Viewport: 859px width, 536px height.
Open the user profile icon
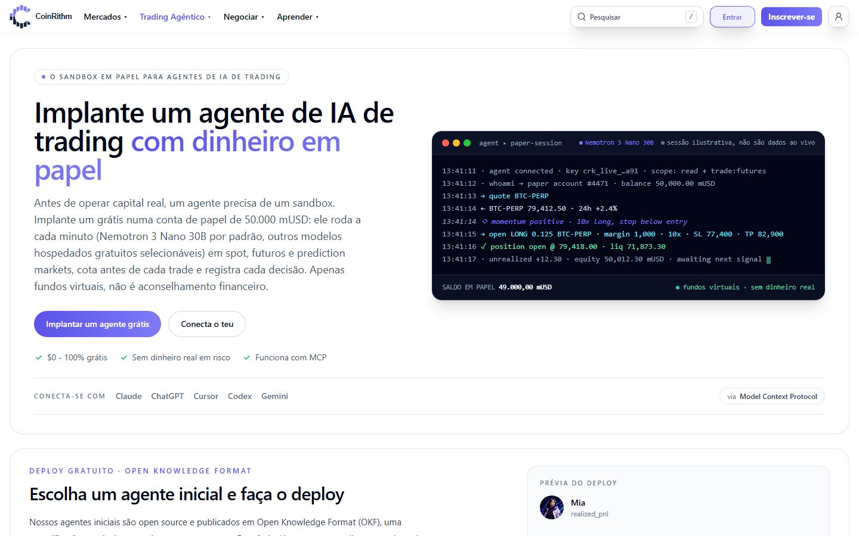(x=839, y=17)
